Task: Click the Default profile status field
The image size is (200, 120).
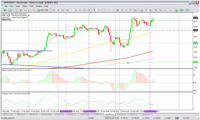Action: tap(91, 118)
